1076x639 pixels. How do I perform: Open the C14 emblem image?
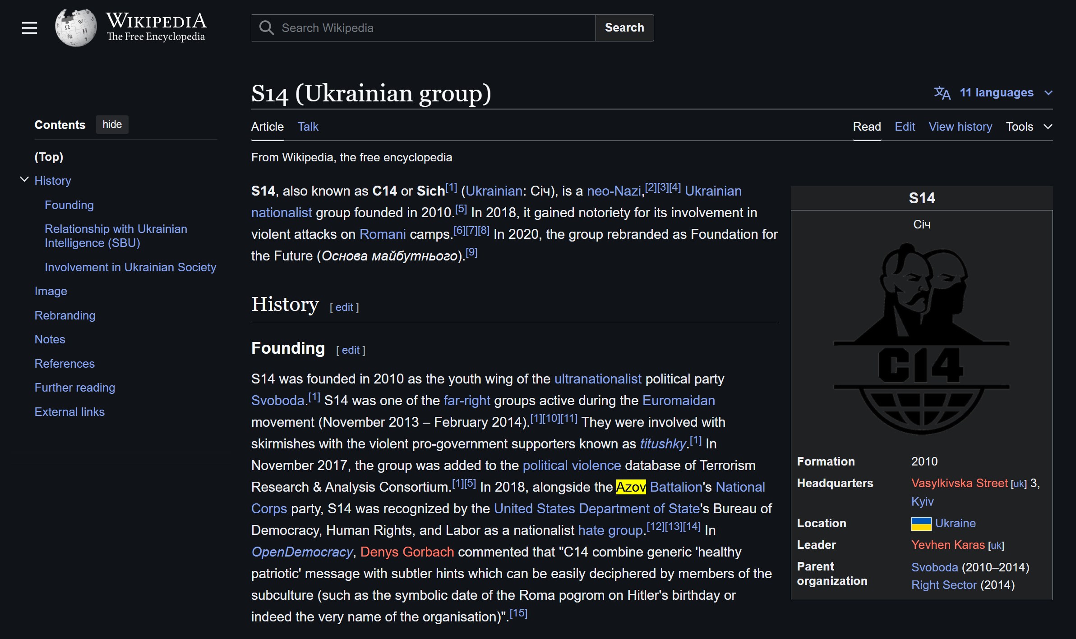point(921,338)
